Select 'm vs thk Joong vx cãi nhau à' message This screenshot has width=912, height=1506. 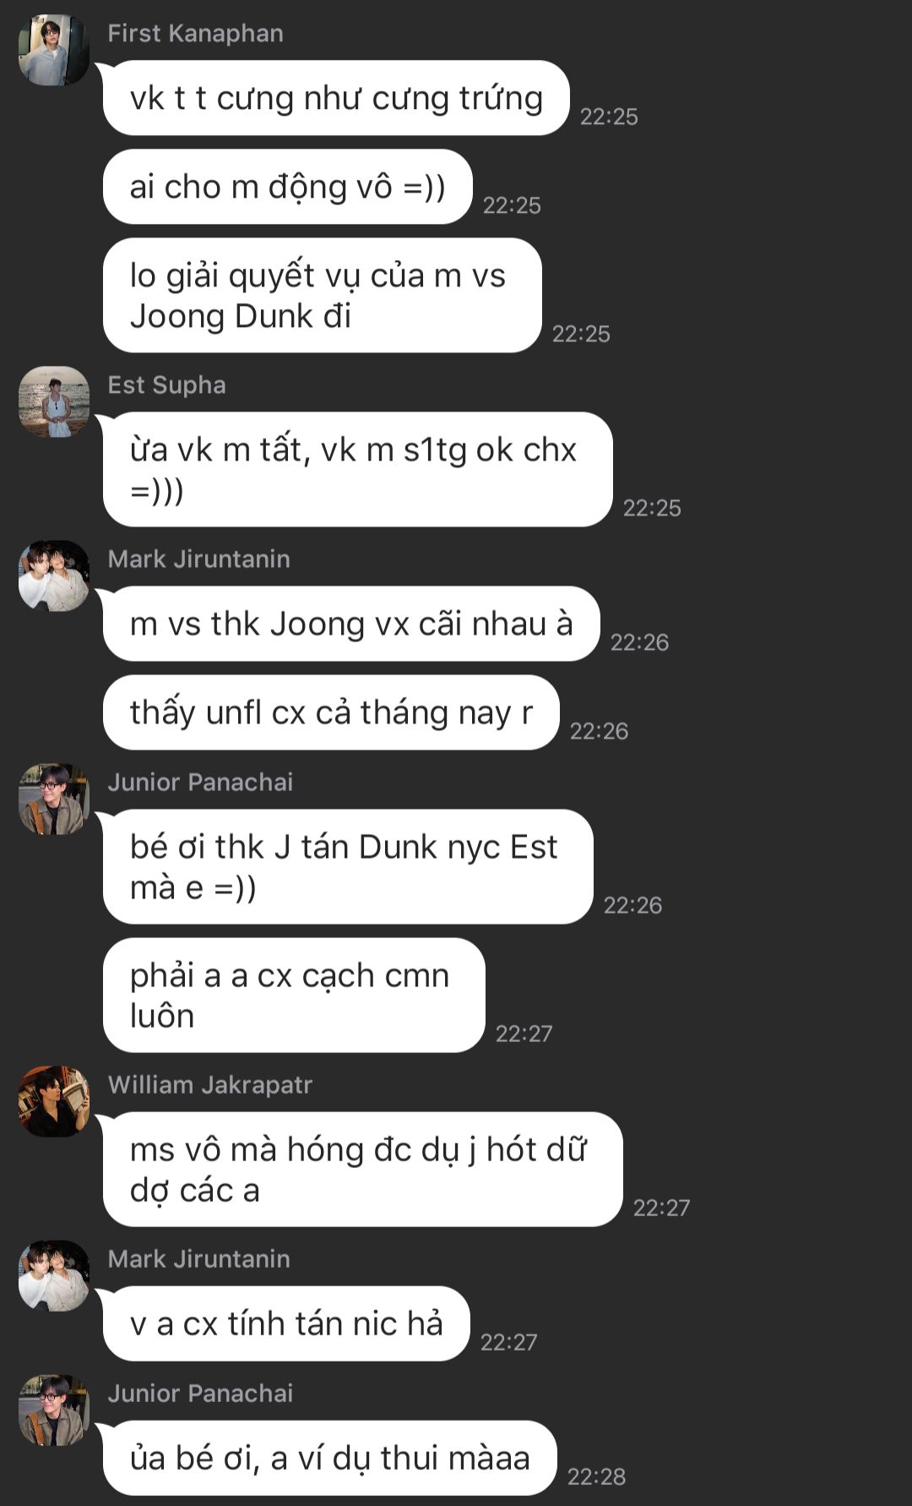point(351,624)
